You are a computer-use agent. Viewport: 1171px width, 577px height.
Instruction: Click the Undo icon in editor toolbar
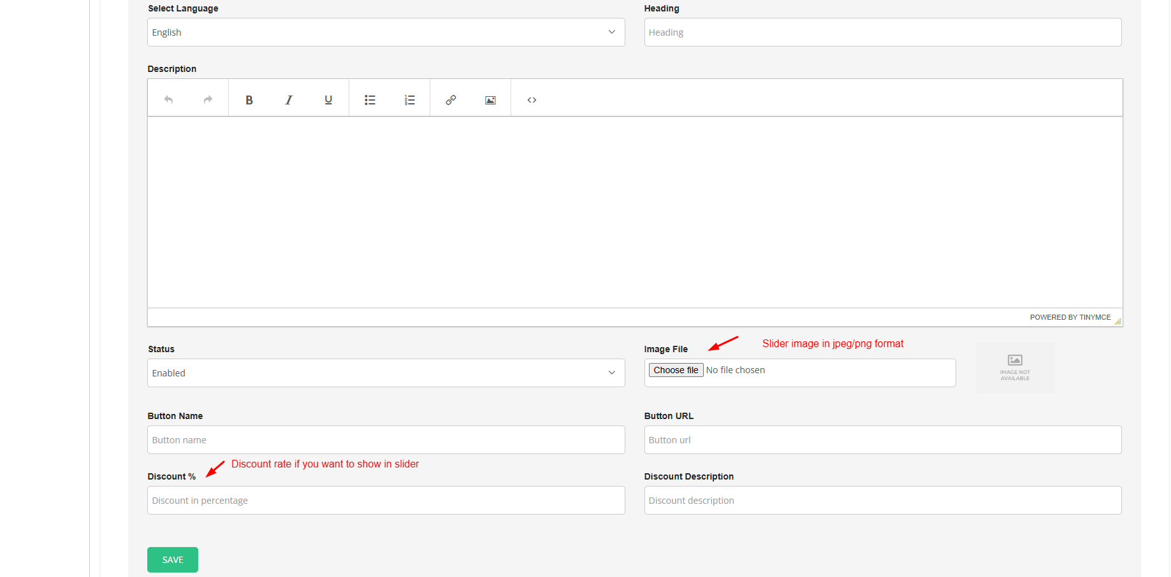coord(168,99)
